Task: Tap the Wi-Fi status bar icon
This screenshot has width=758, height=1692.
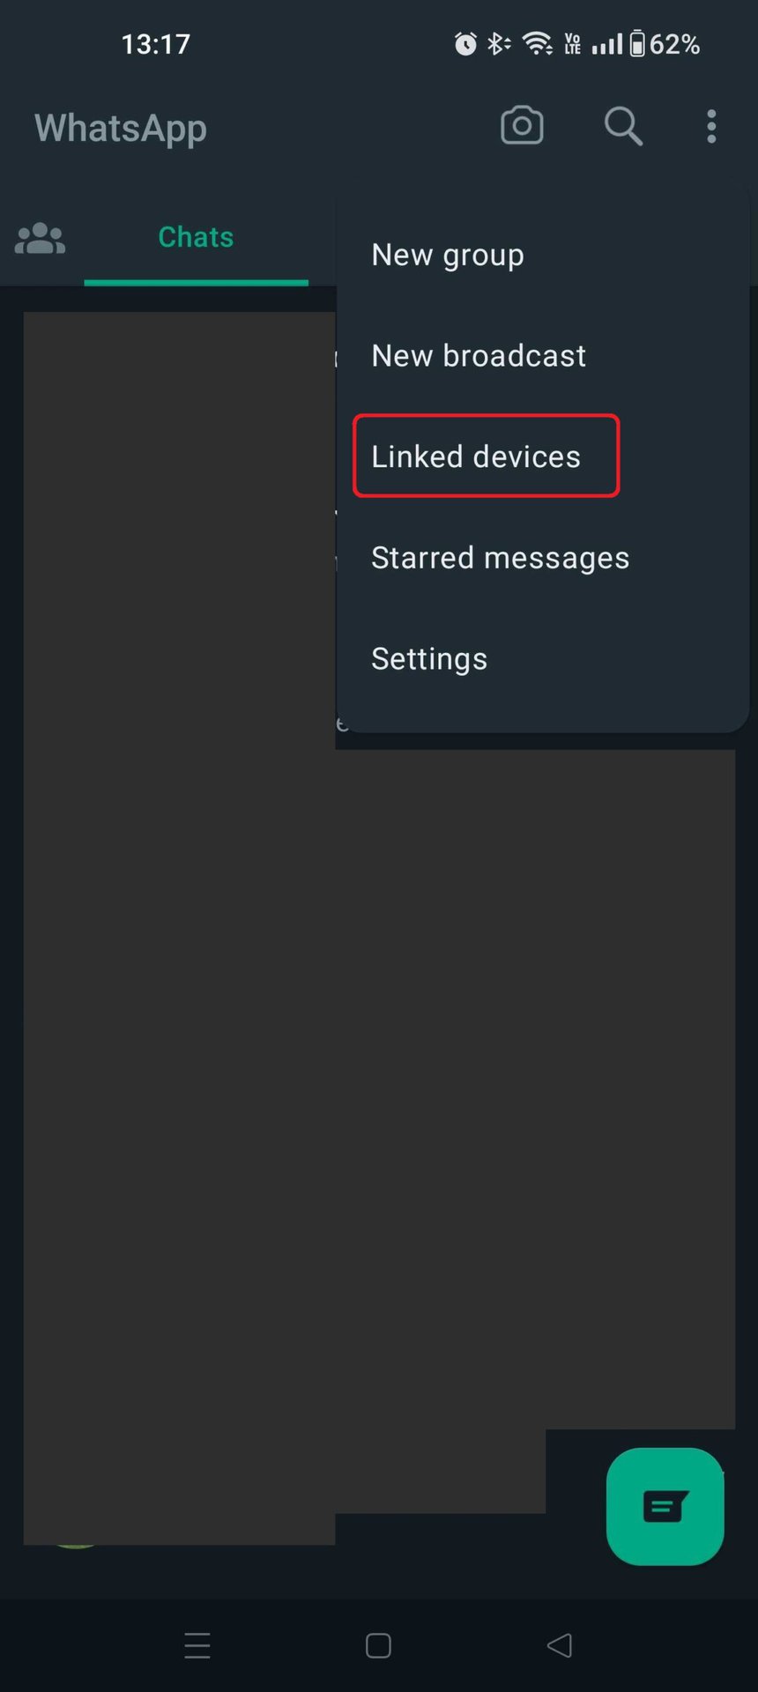Action: 537,42
